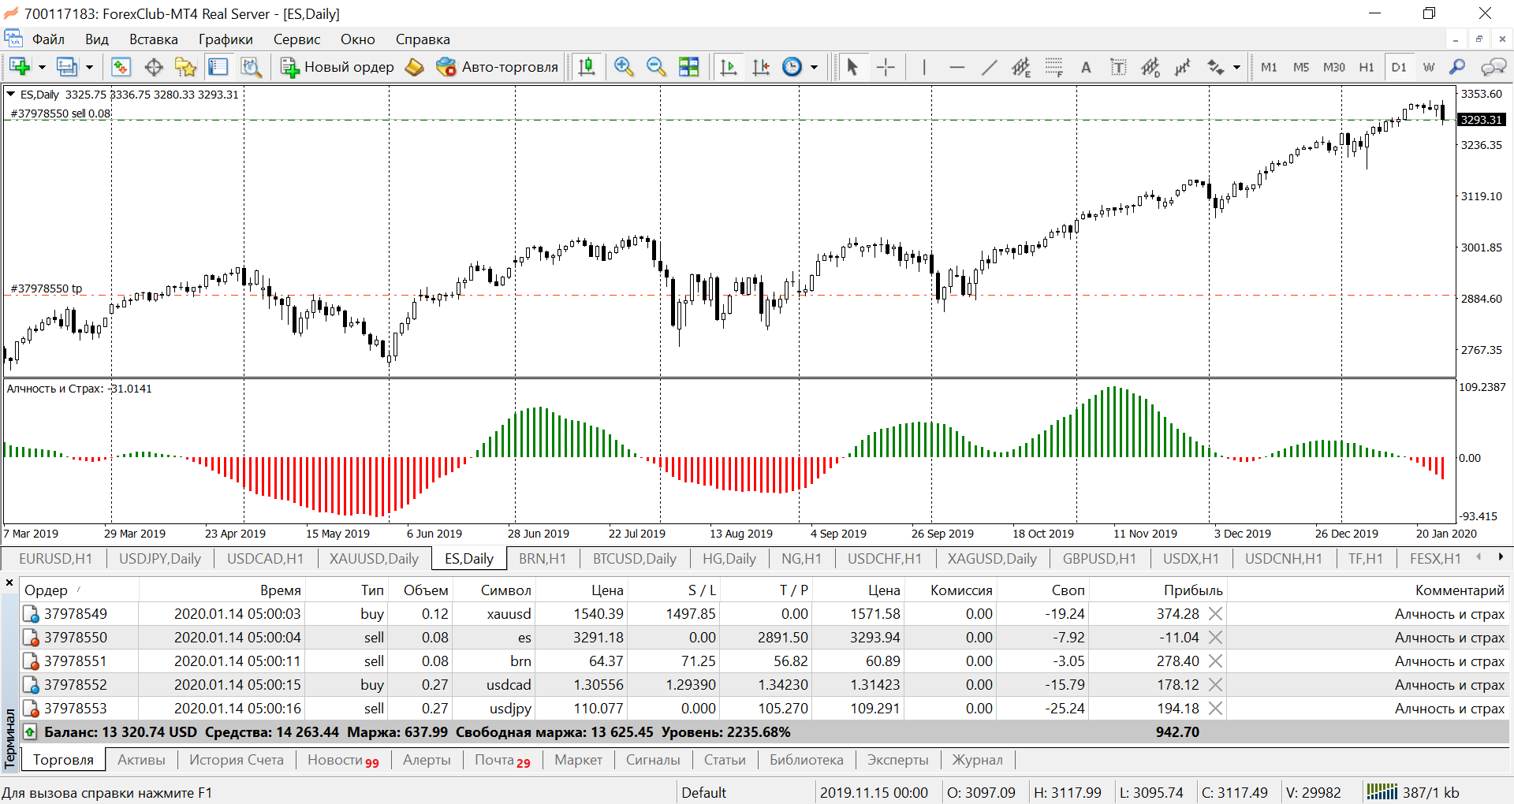
Task: Open the Журнал terminal tab
Action: pos(978,760)
